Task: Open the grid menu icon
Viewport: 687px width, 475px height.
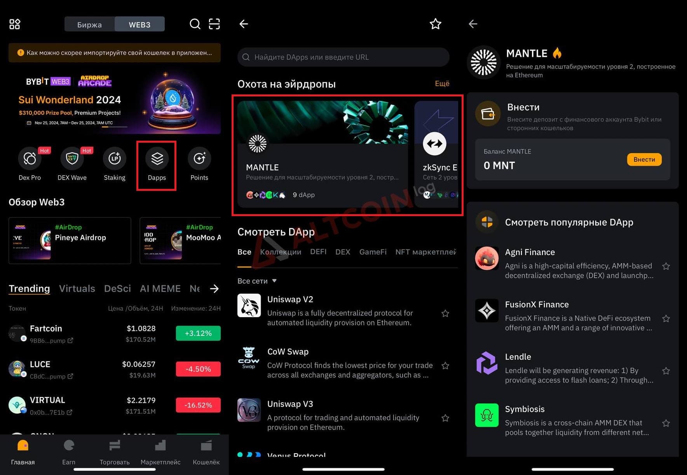Action: click(x=15, y=24)
